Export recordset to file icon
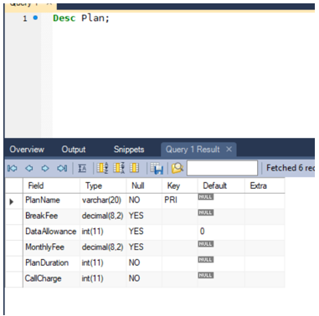 [157, 168]
